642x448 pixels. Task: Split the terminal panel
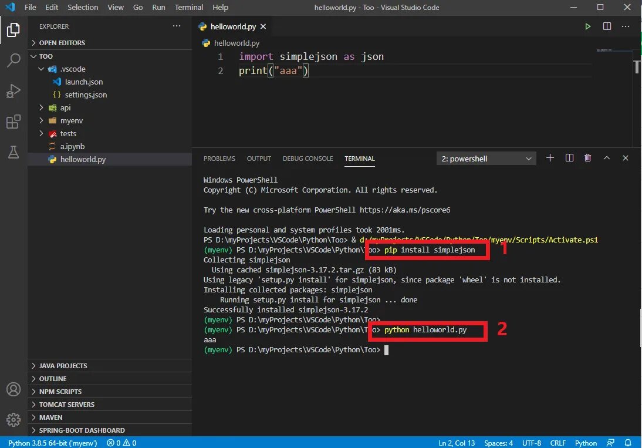coord(569,158)
